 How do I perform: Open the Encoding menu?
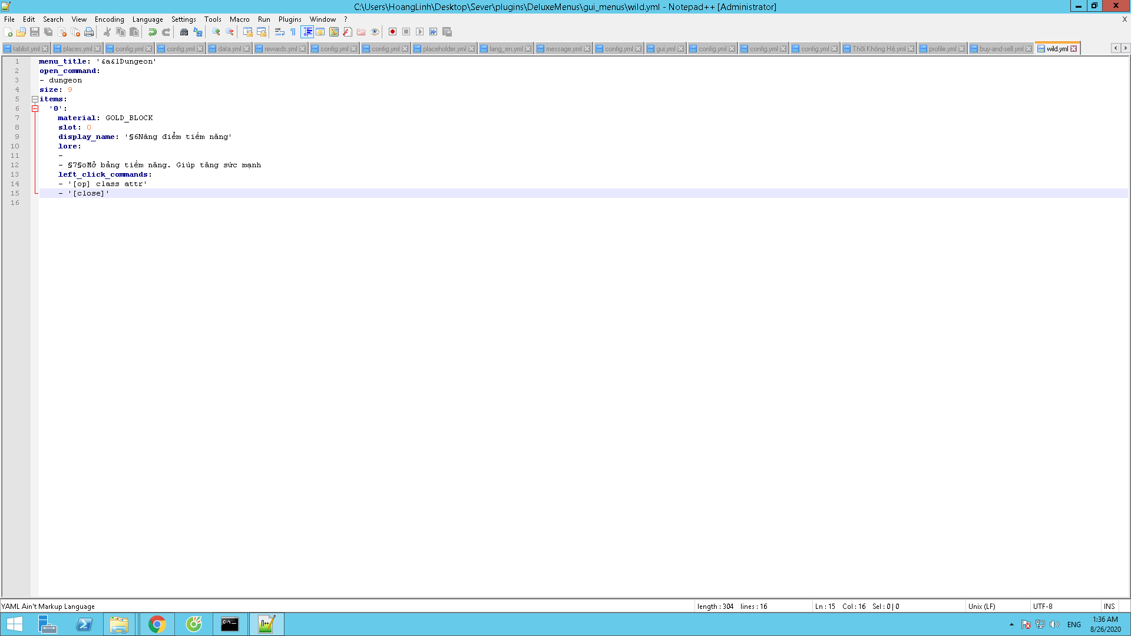(x=109, y=19)
